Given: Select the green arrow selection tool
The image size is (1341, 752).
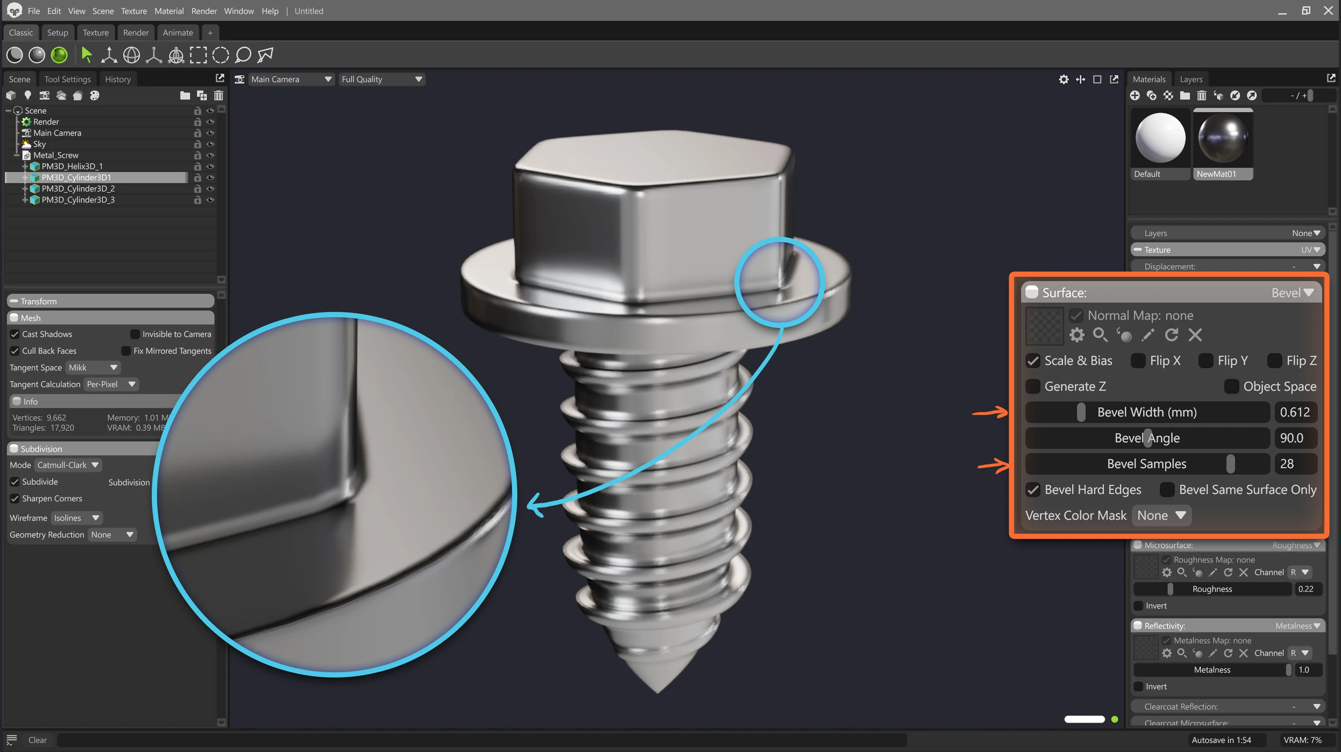Looking at the screenshot, I should (87, 55).
